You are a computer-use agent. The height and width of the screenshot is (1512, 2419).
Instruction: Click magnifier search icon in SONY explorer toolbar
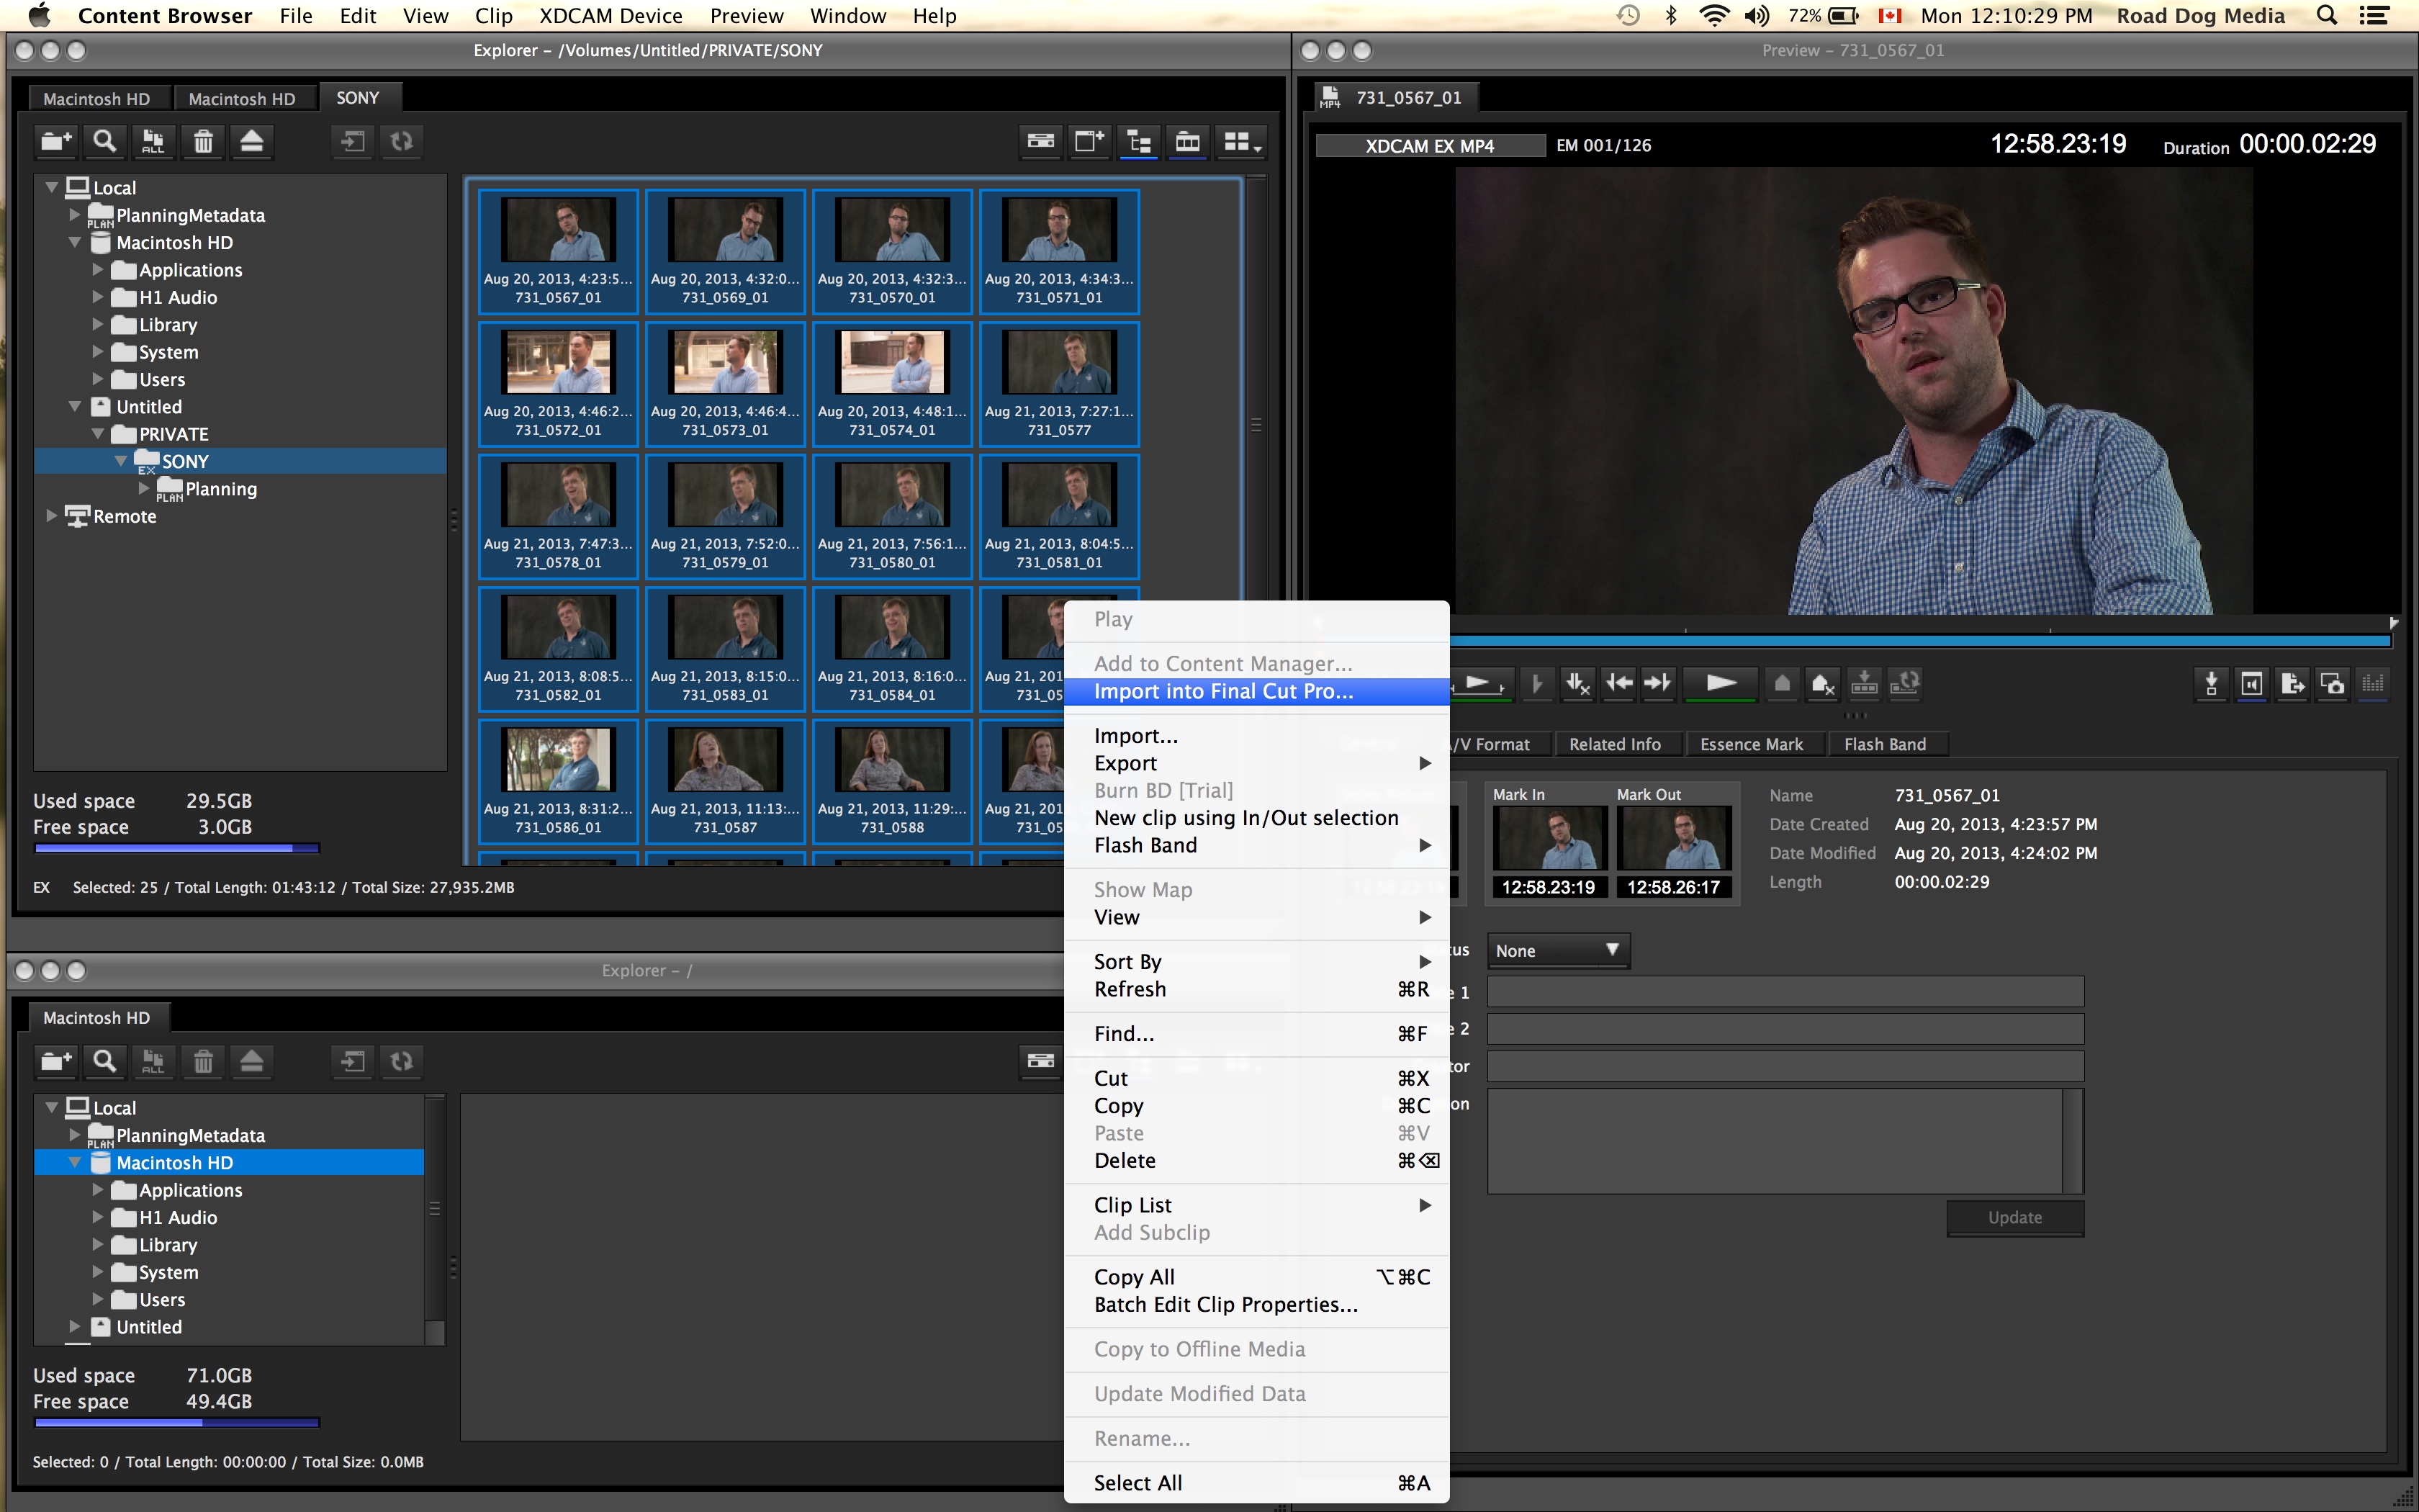tap(104, 142)
